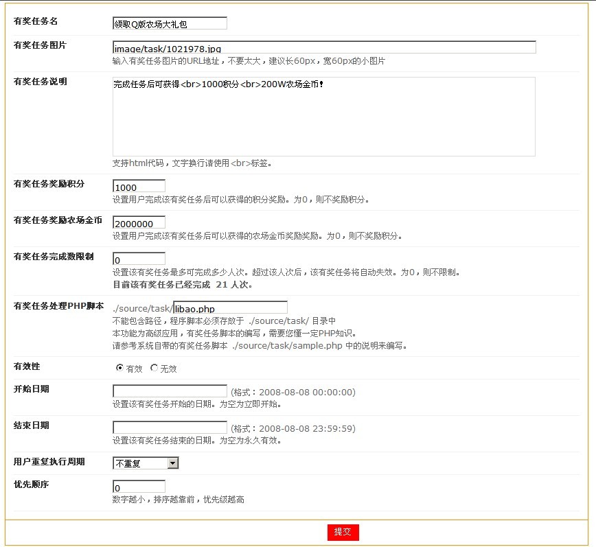Viewport: 596px width, 547px height.
Task: Click the hint 数字越小，排序越靠前，优先级越高
Action: click(x=179, y=500)
